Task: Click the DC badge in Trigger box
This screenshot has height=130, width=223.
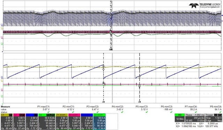Action: pyautogui.click(x=220, y=115)
